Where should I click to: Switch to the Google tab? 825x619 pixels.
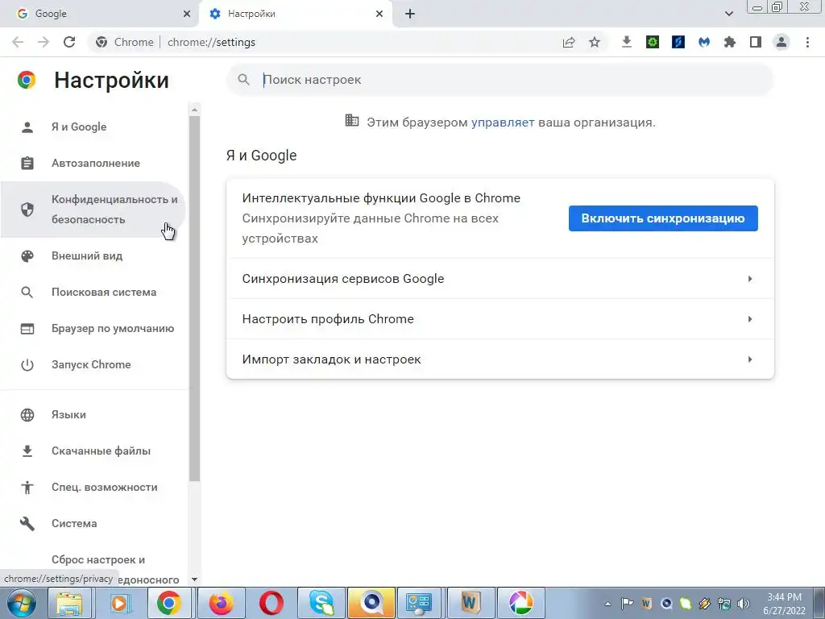pos(99,14)
